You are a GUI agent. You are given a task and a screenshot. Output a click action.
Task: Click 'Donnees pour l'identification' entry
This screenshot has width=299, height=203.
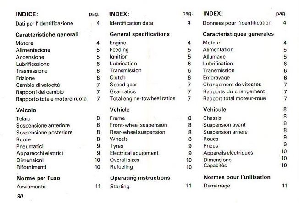(237, 22)
